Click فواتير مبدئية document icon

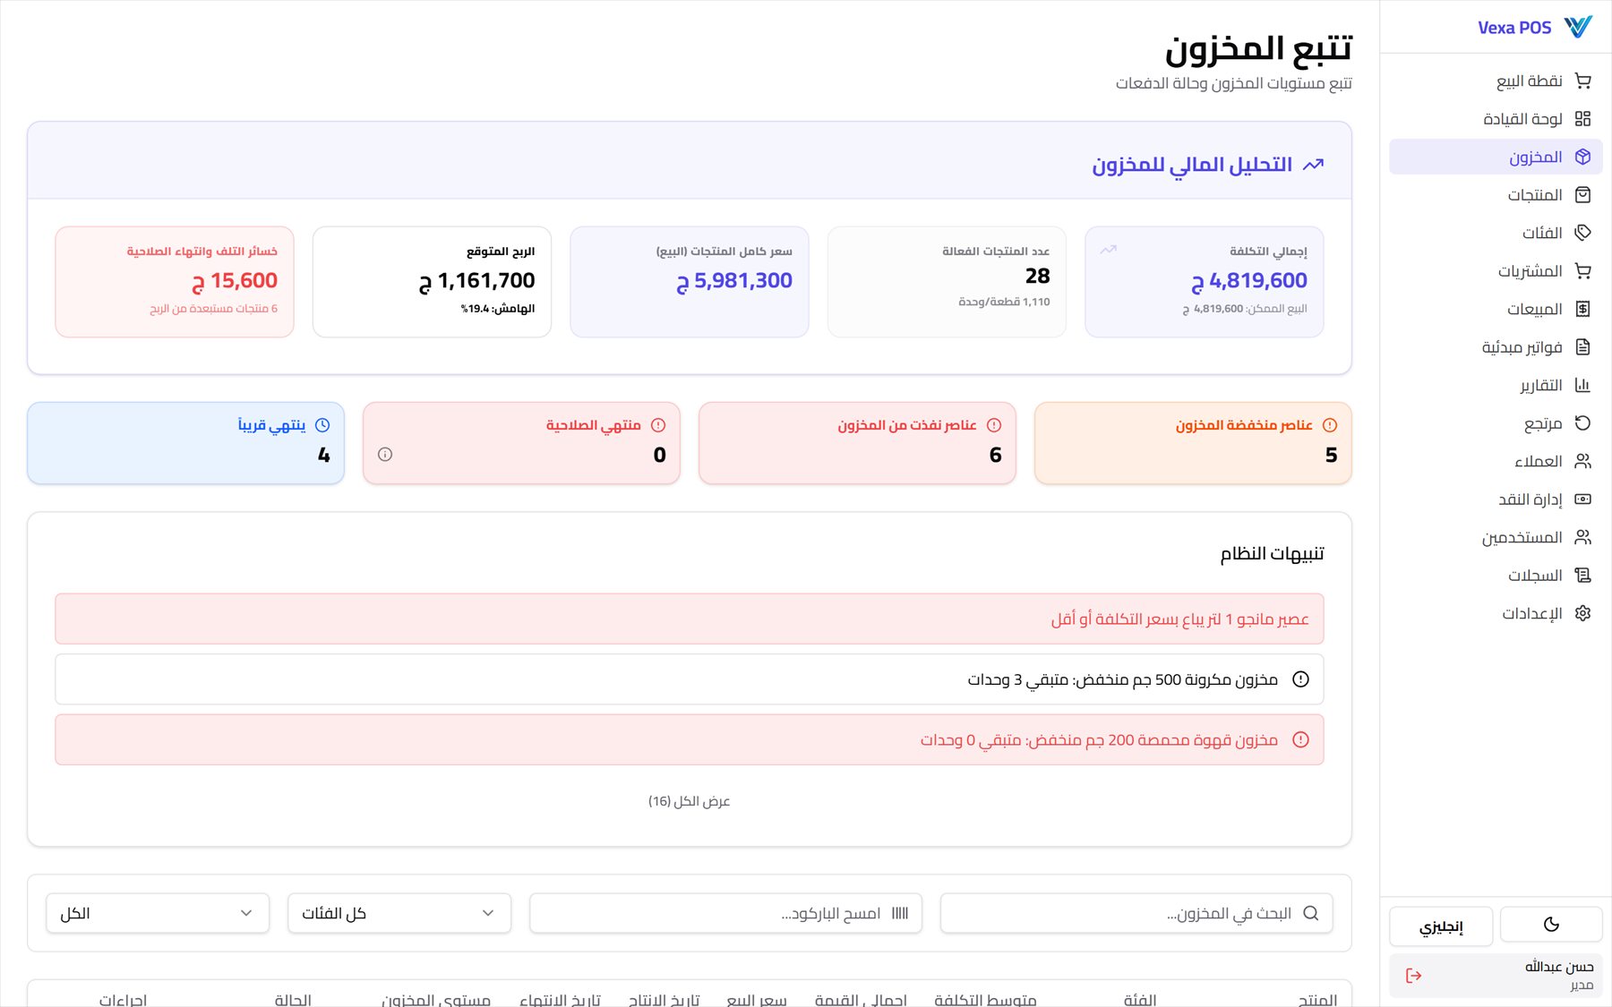[1582, 347]
